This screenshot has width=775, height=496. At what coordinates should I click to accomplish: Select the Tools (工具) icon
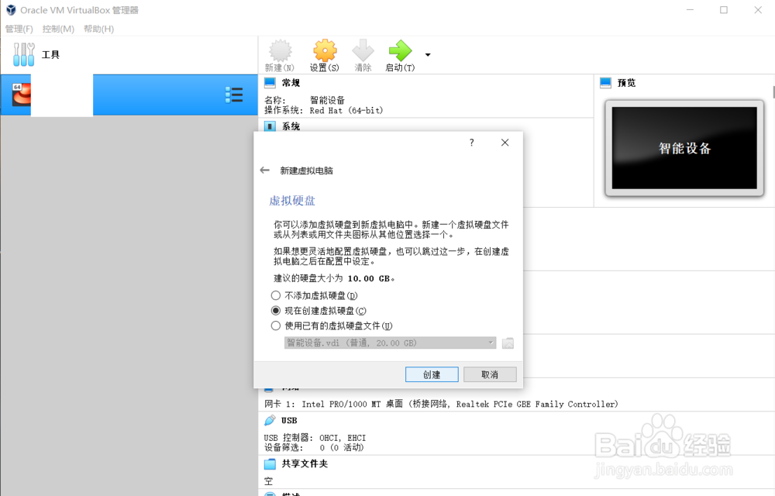[24, 54]
